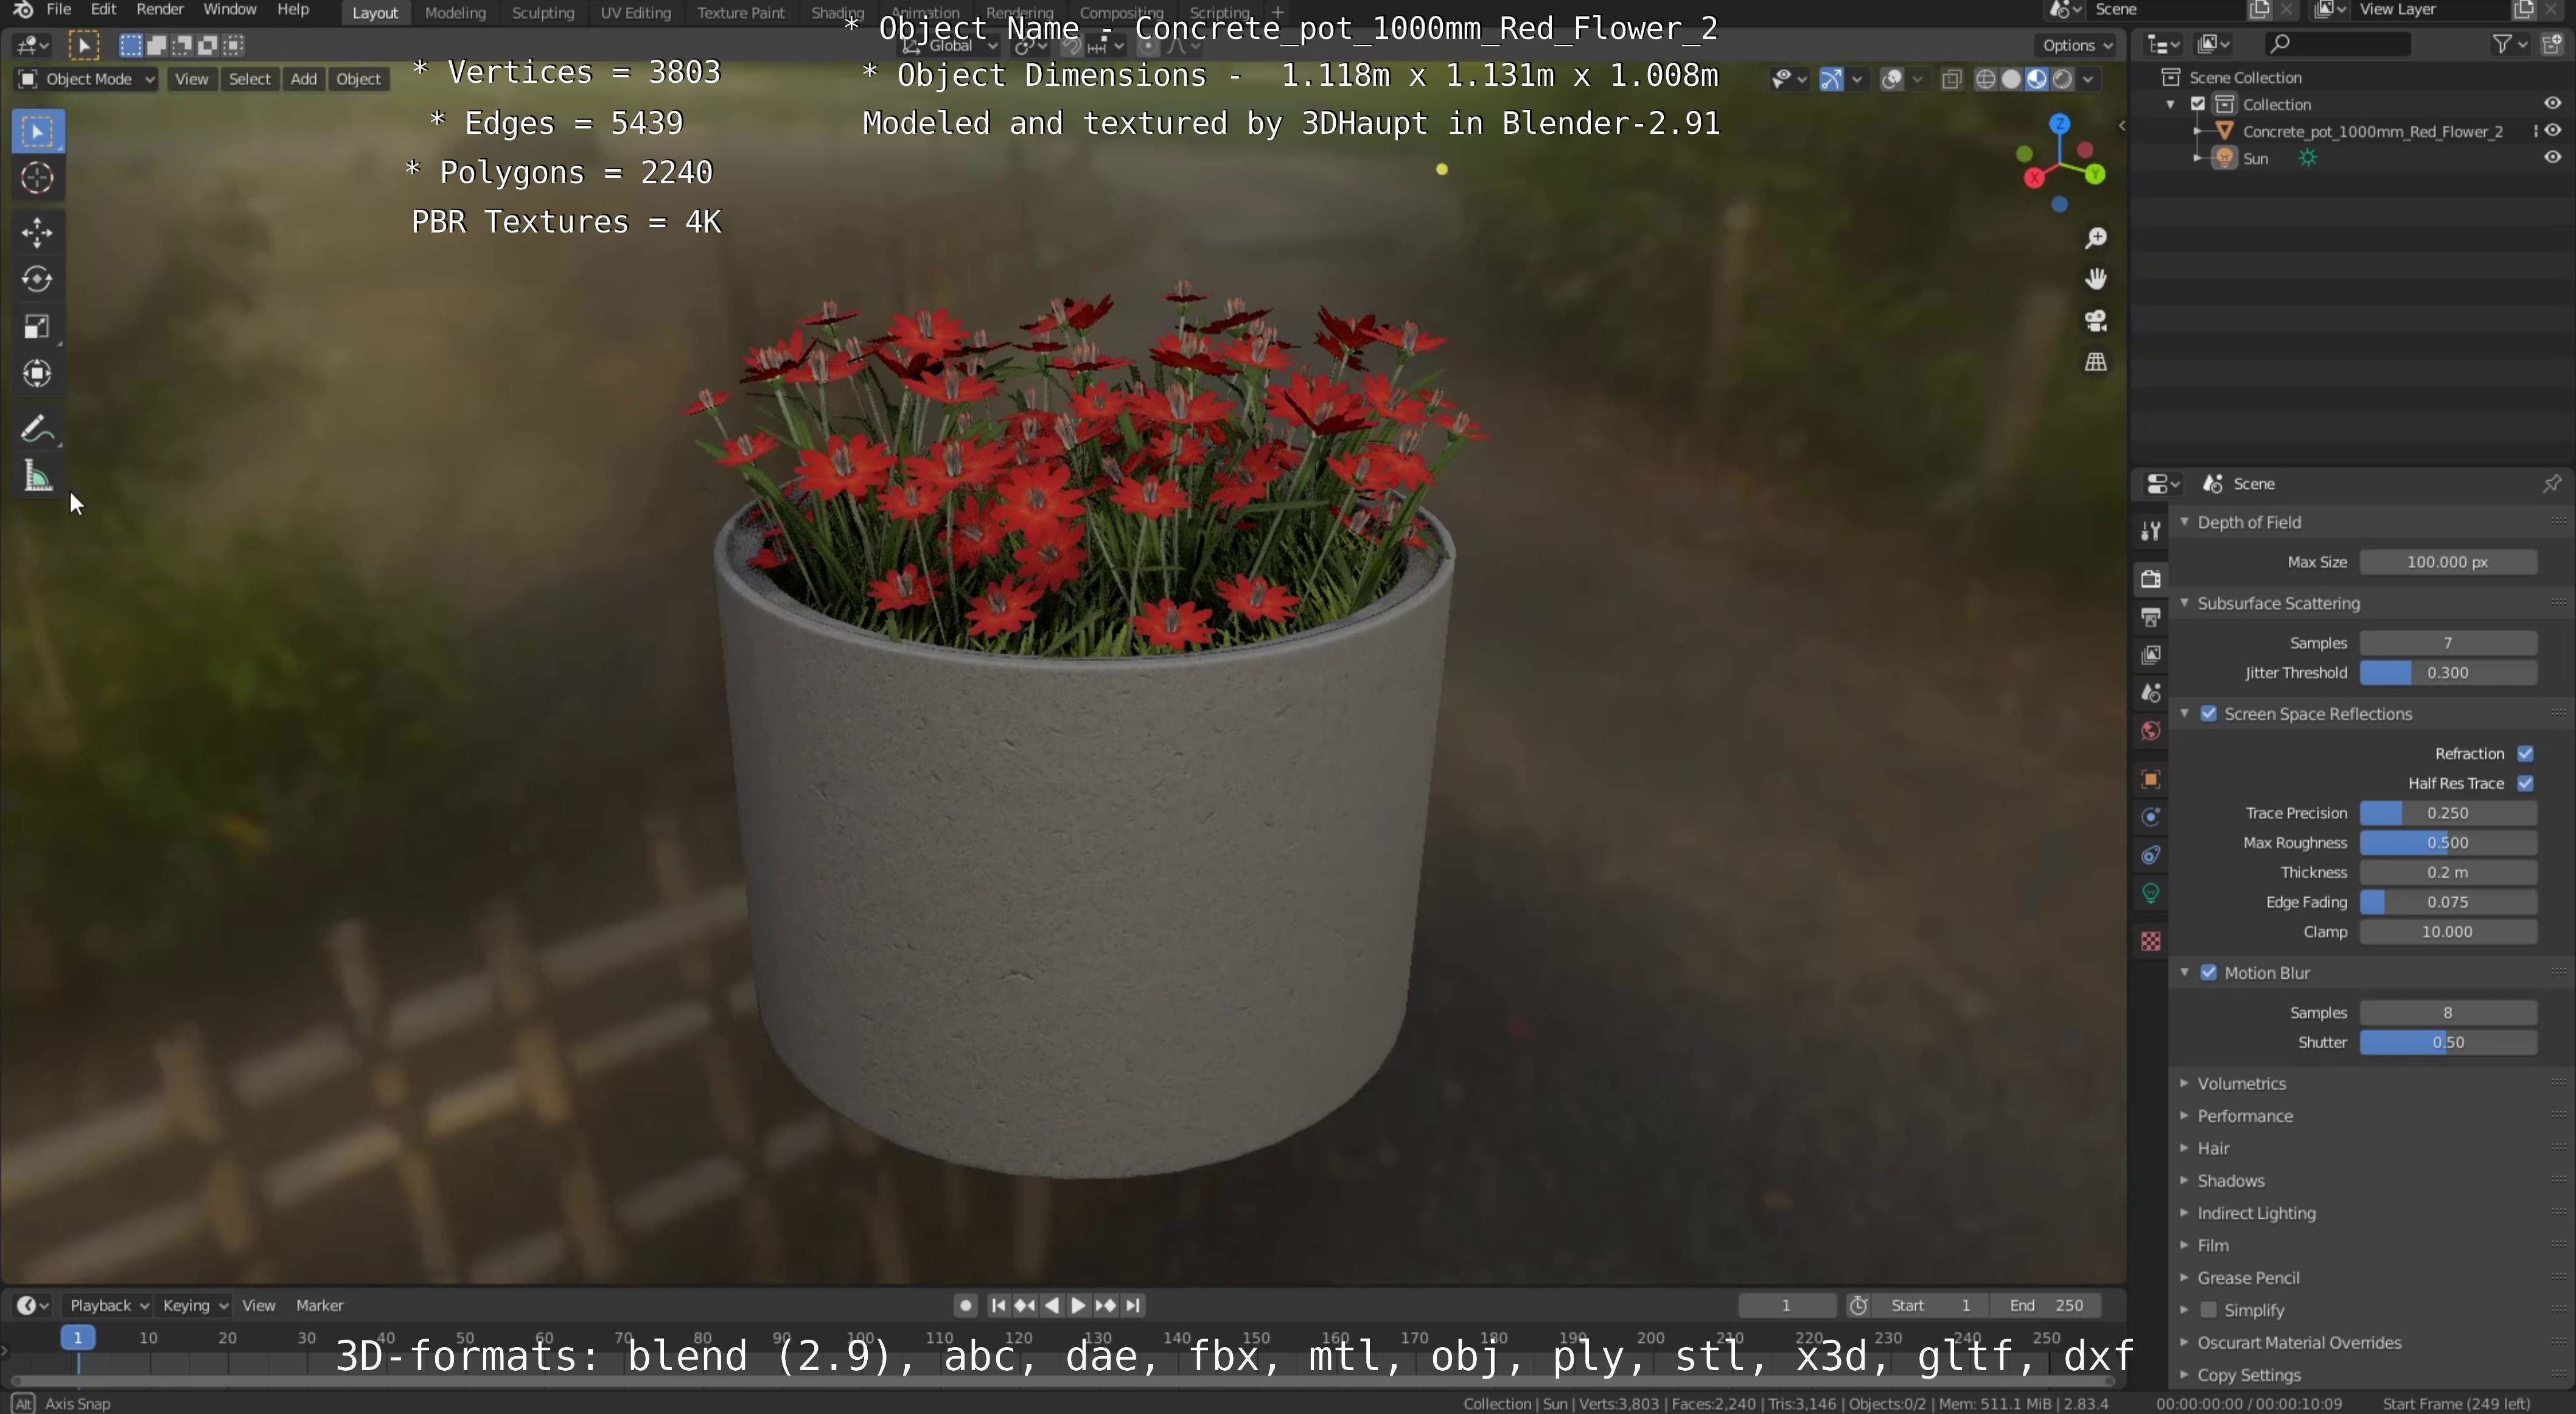Switch to the Texture Paint workspace tab

pos(740,12)
